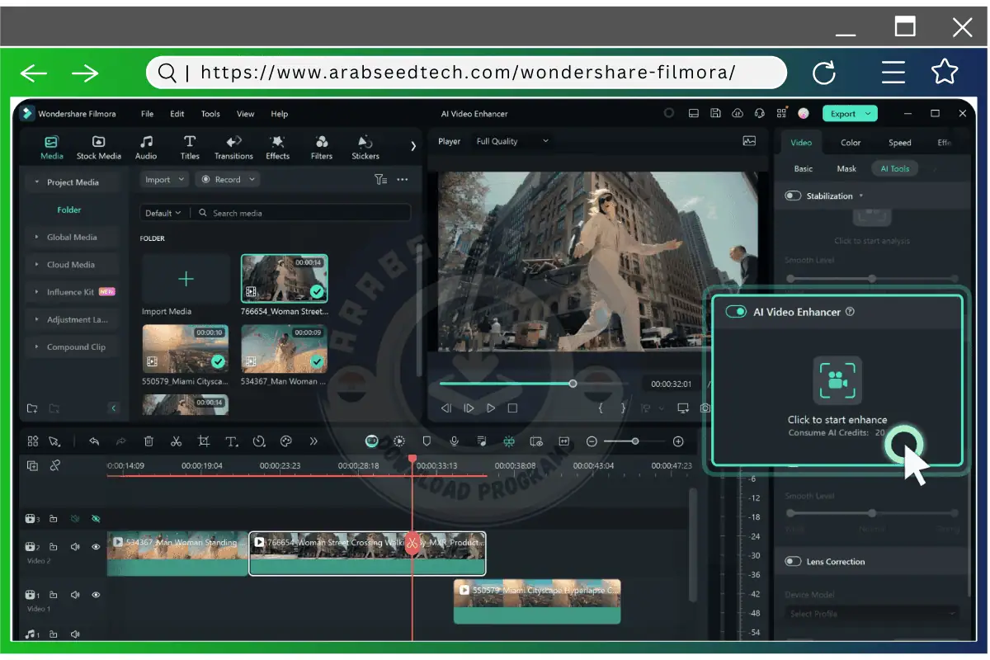
Task: Open the Stickers panel
Action: [365, 146]
